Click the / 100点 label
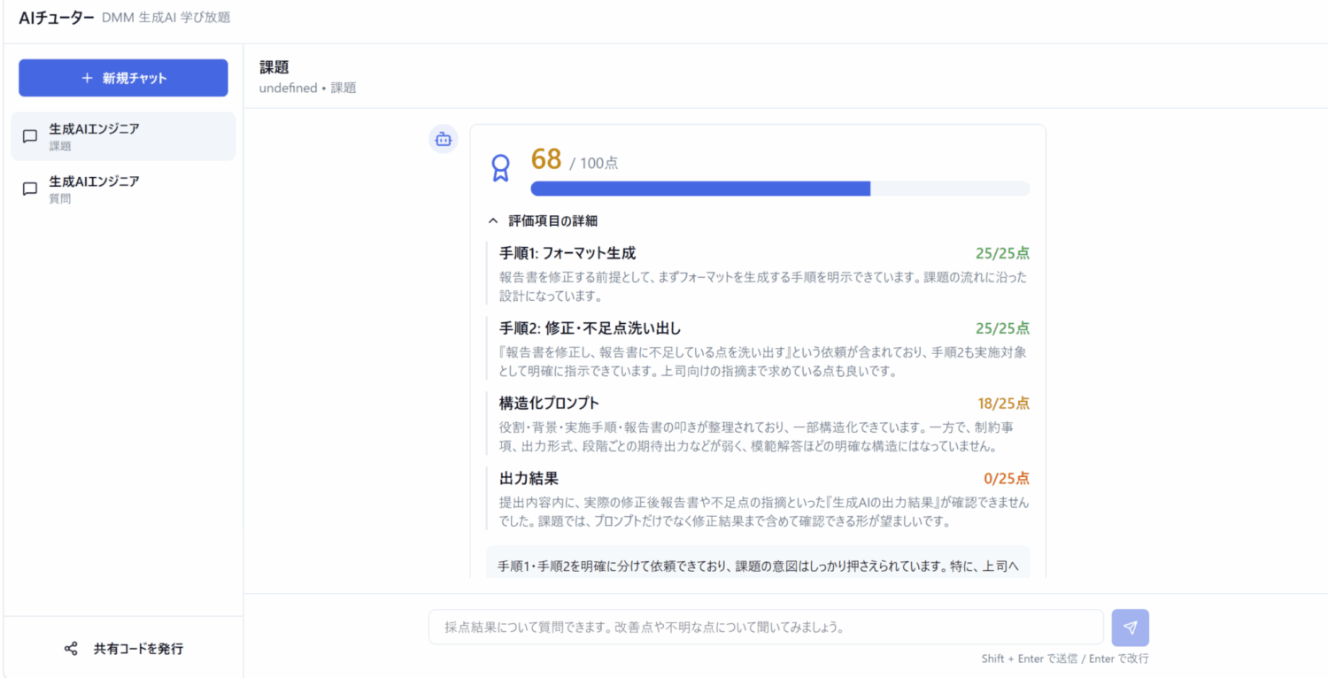This screenshot has height=678, width=1328. [x=594, y=163]
